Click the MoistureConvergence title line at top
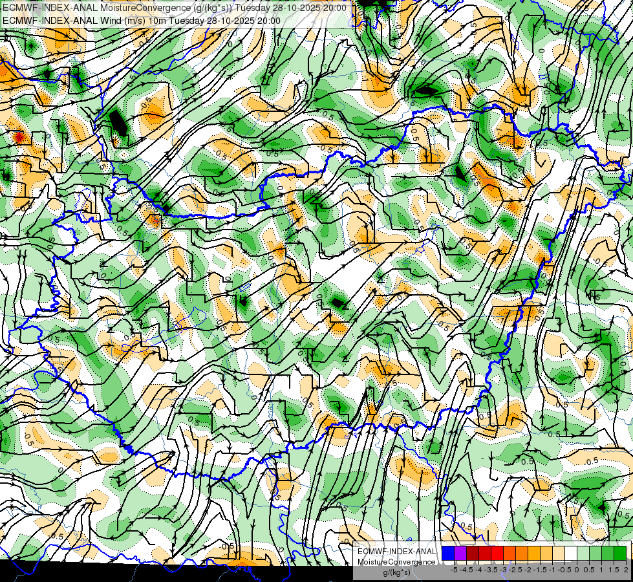Viewport: 633px width, 582px height. pos(175,8)
